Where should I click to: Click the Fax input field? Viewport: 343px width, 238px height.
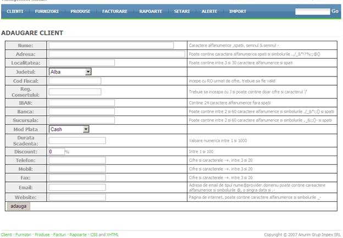77,178
